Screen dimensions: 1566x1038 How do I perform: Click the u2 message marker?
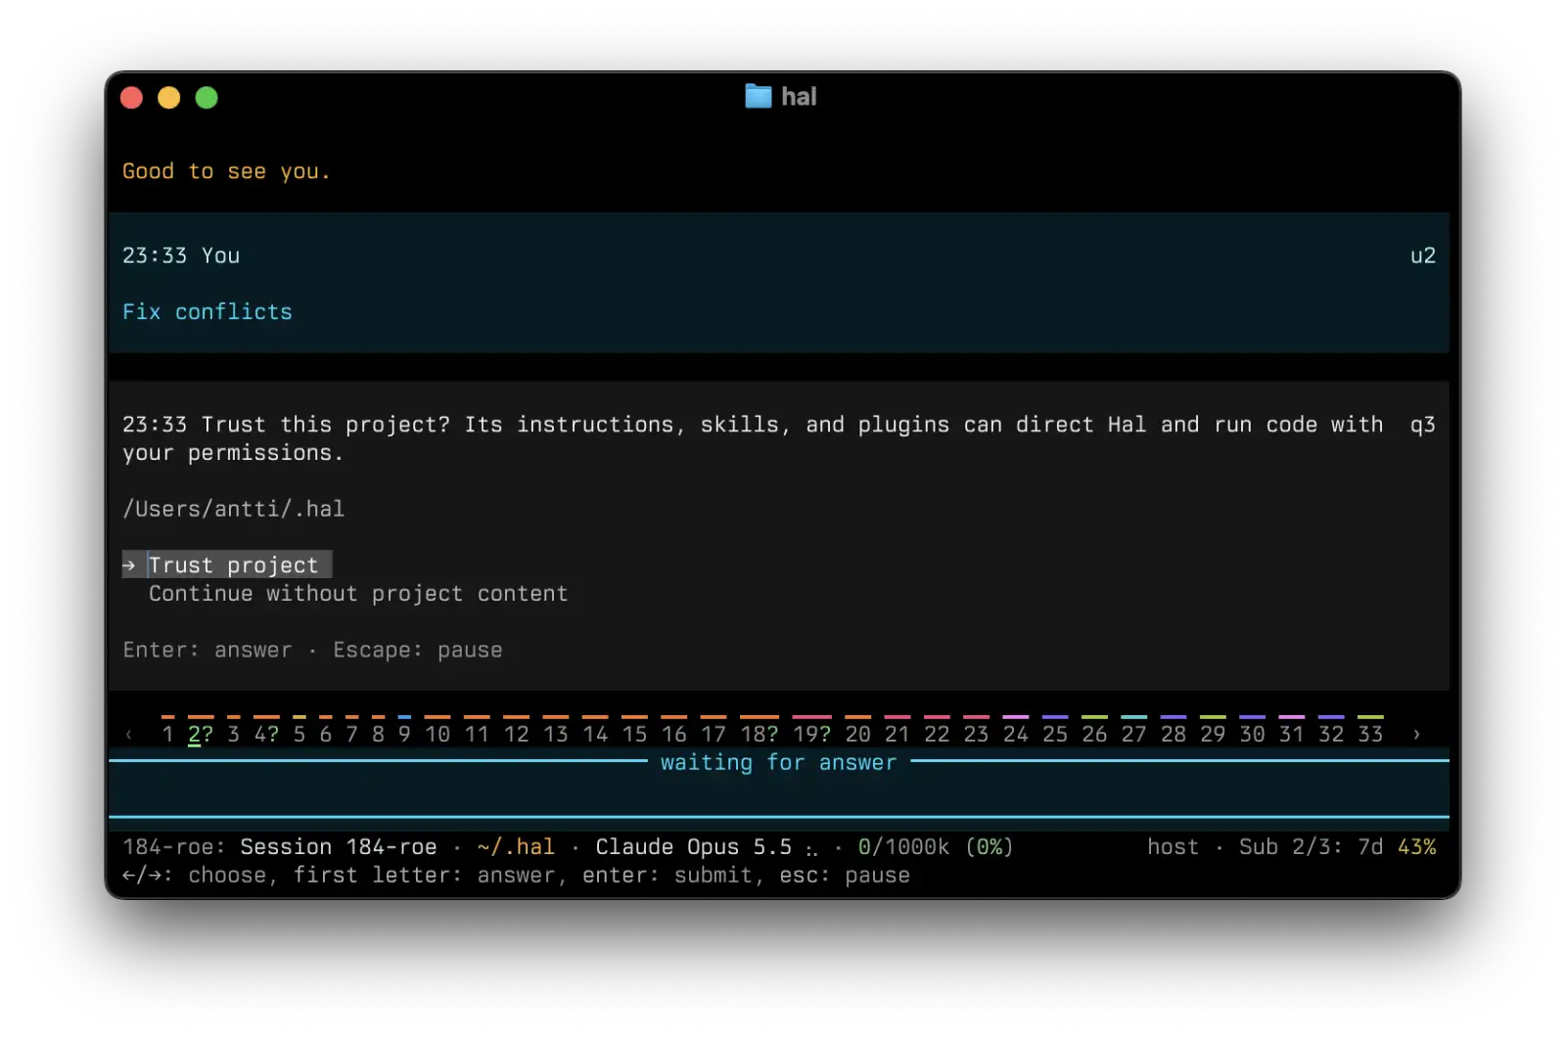(x=1423, y=256)
